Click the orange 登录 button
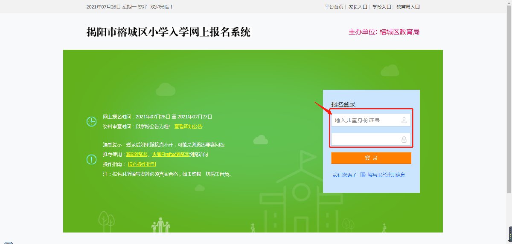The height and width of the screenshot is (244, 512). tap(371, 158)
